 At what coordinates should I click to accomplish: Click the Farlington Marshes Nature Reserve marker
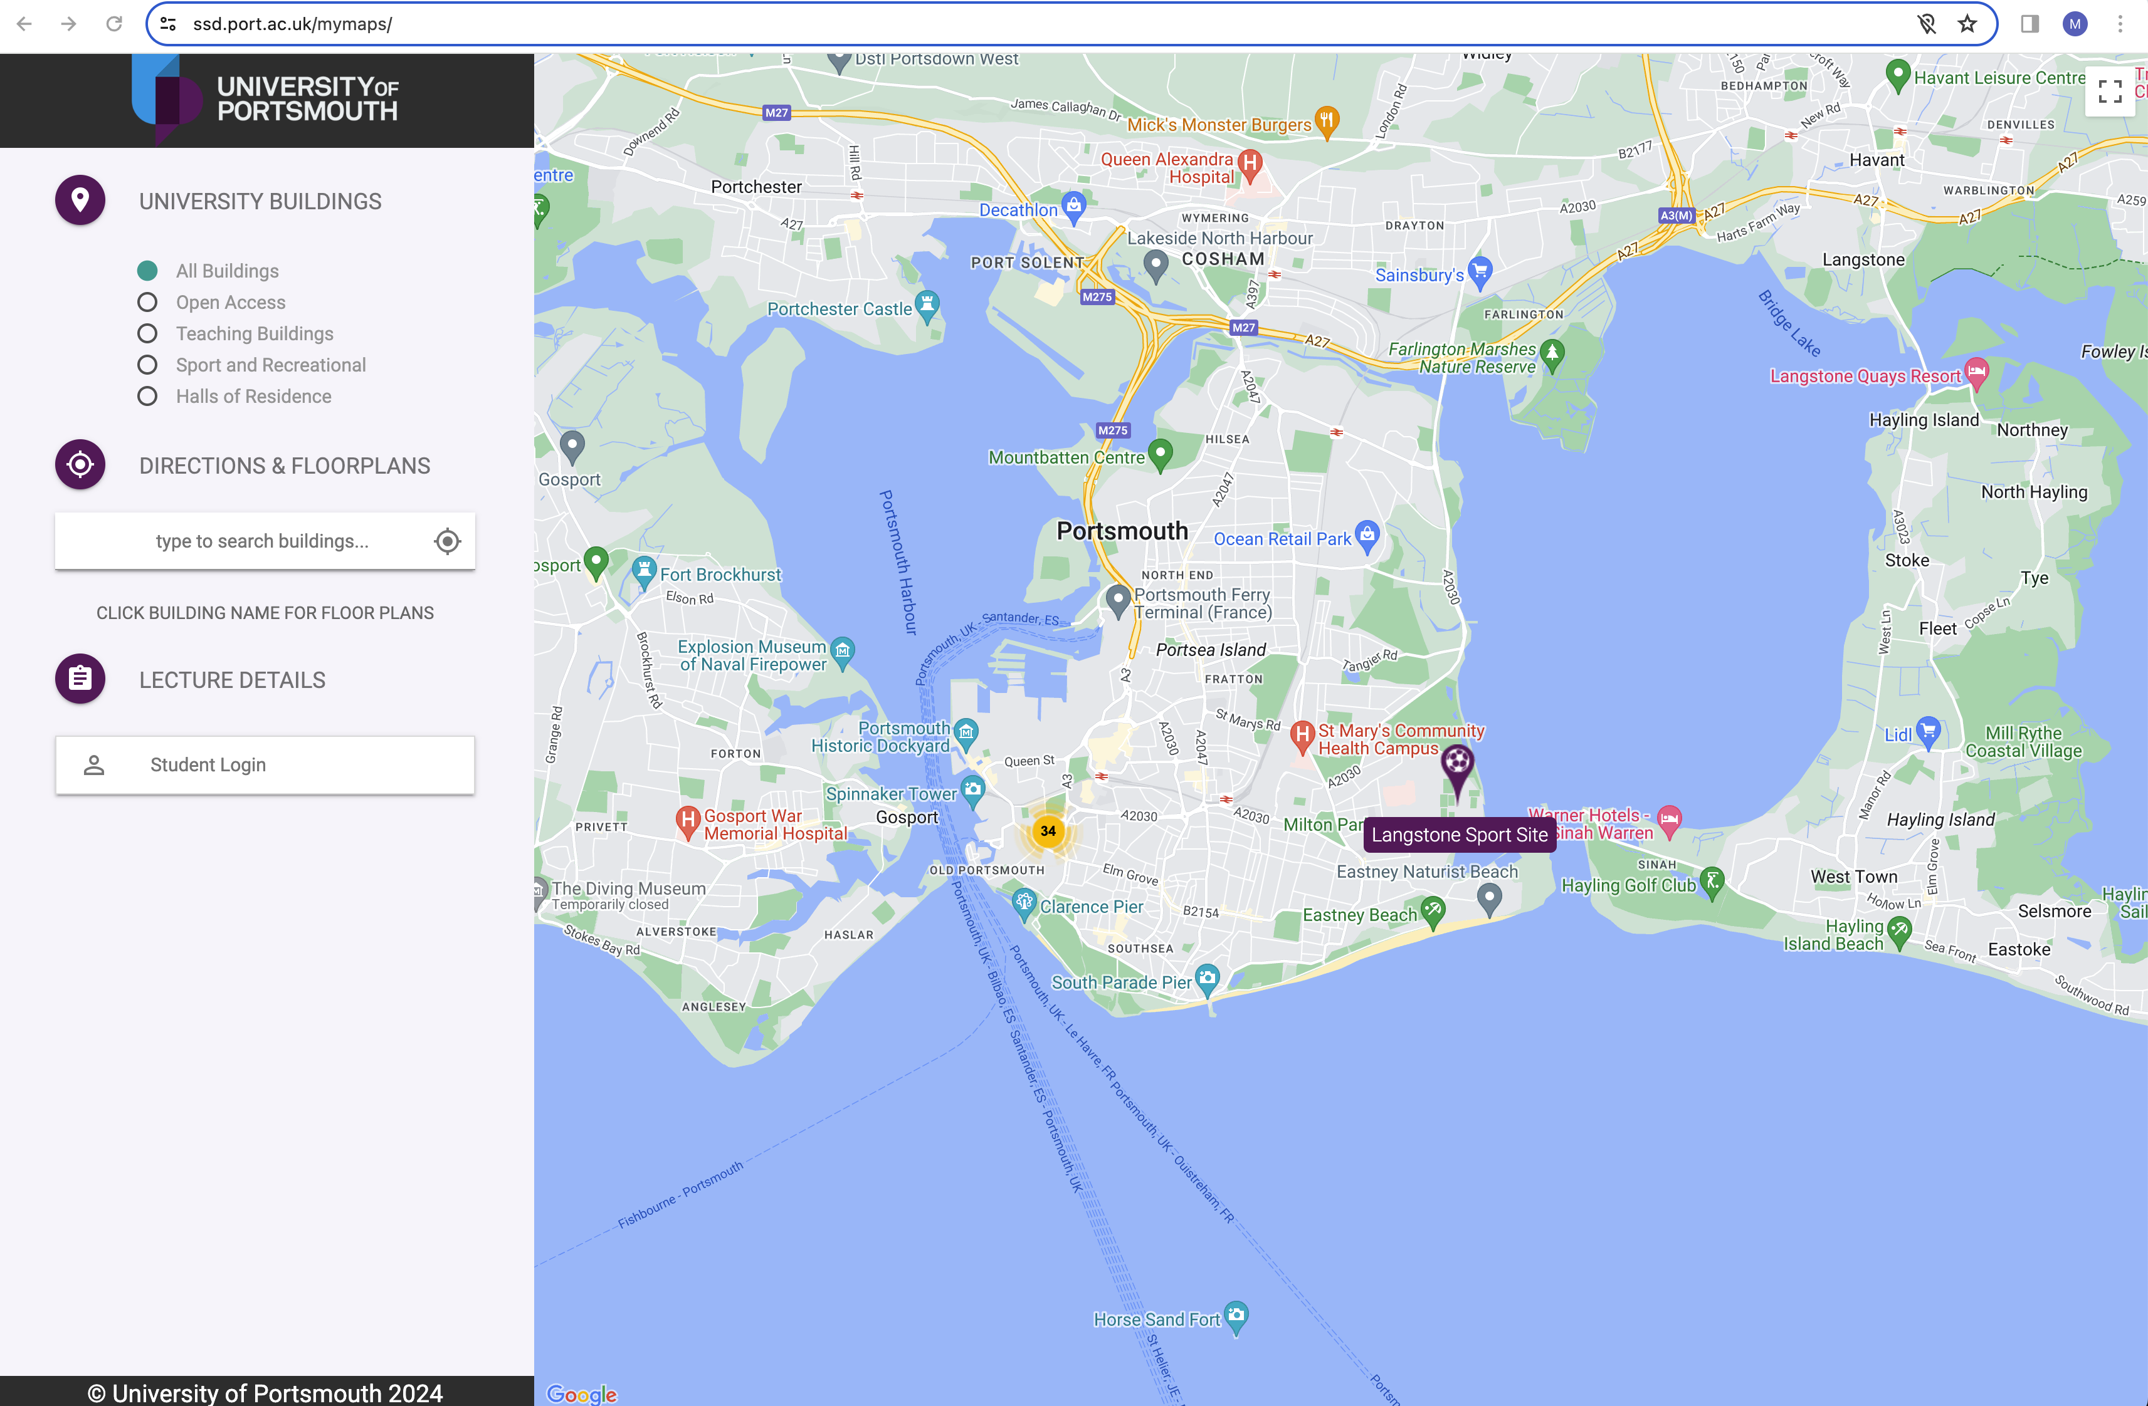pos(1552,355)
